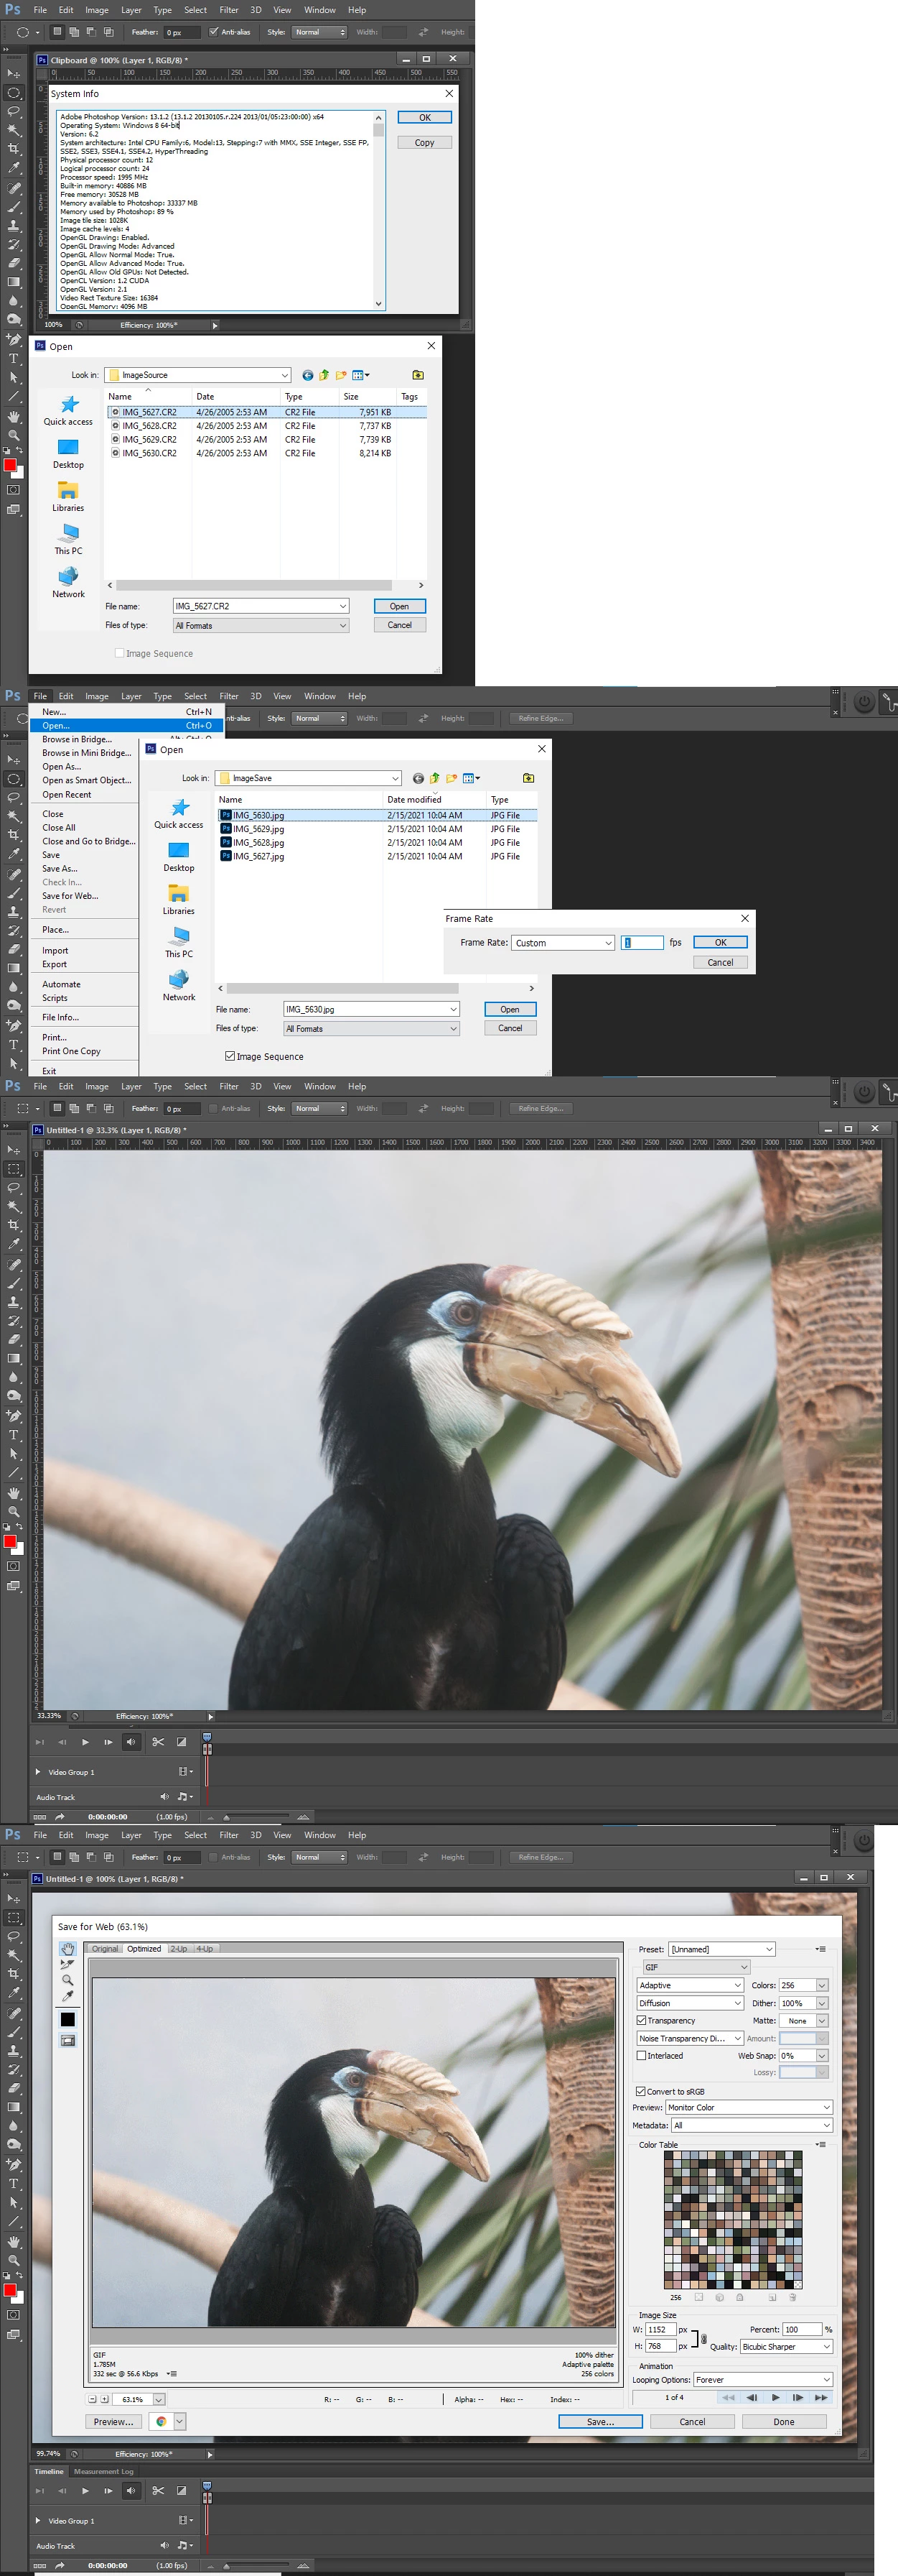Viewport: 898px width, 2576px height.
Task: Switch to the 2-Up tab in Save for Web
Action: pos(179,1949)
